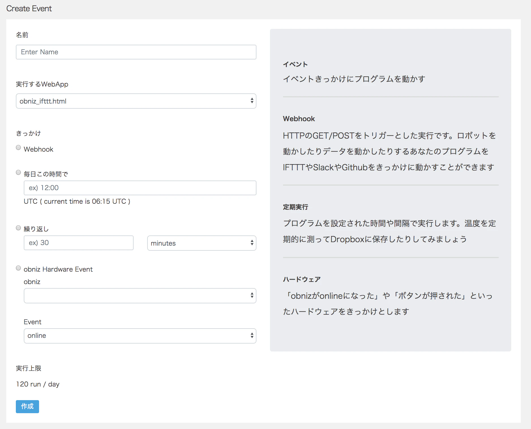This screenshot has height=429, width=531.
Task: Click the obniz Hardware Event label text
Action: point(58,269)
